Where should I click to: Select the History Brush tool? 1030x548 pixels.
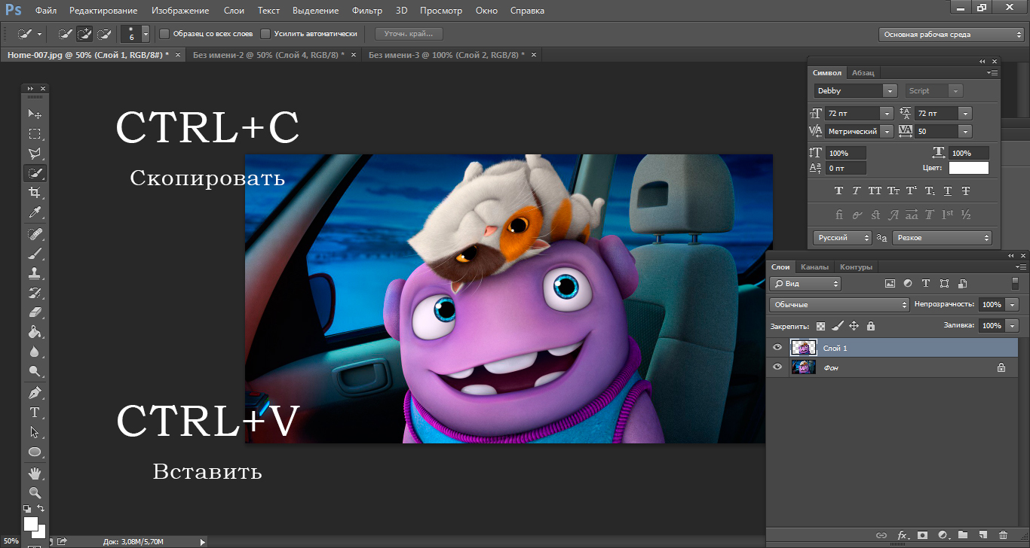coord(35,293)
